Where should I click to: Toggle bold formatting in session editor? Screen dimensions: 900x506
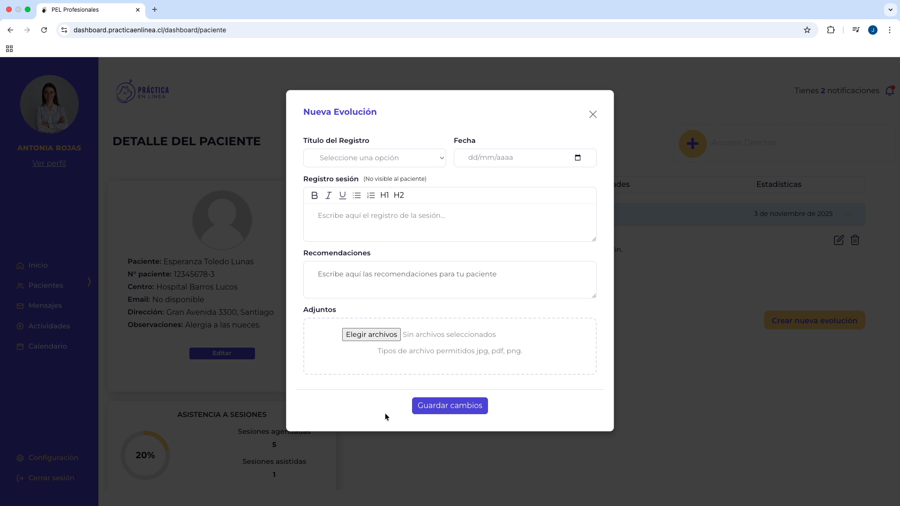tap(315, 195)
